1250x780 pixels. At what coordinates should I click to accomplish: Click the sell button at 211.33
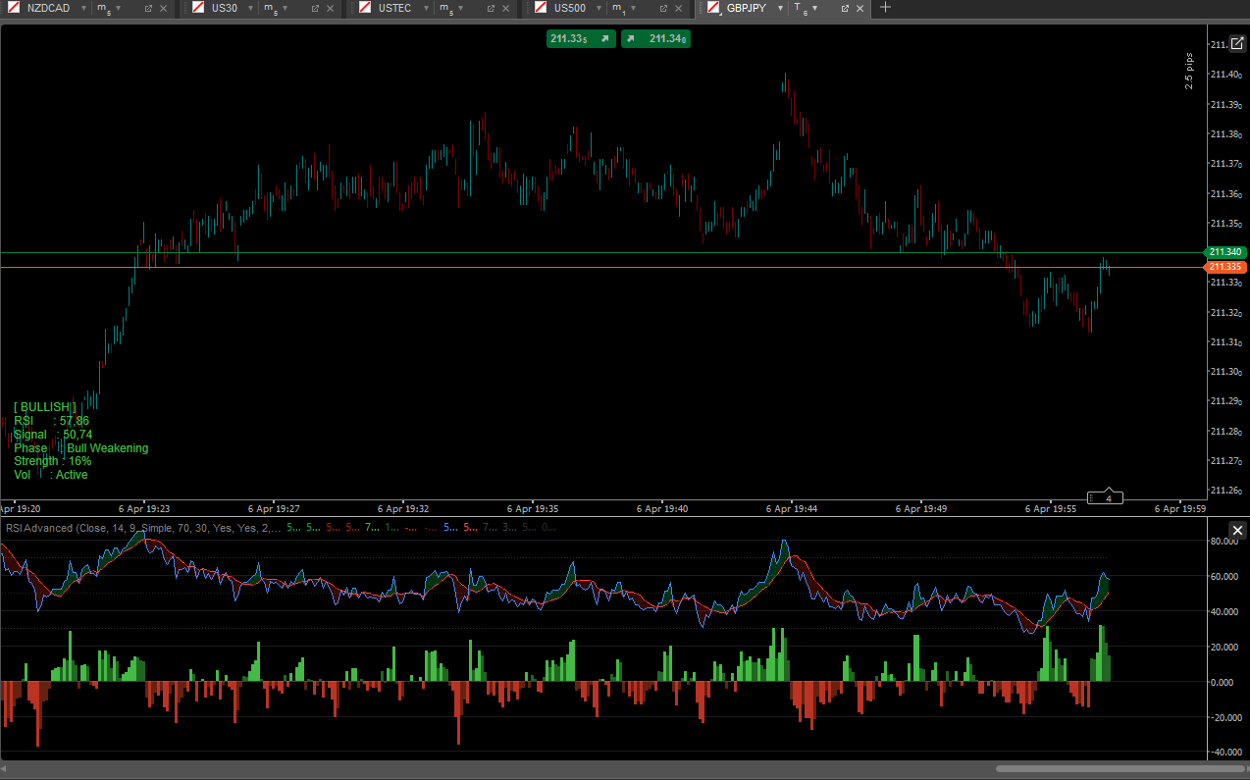point(581,39)
